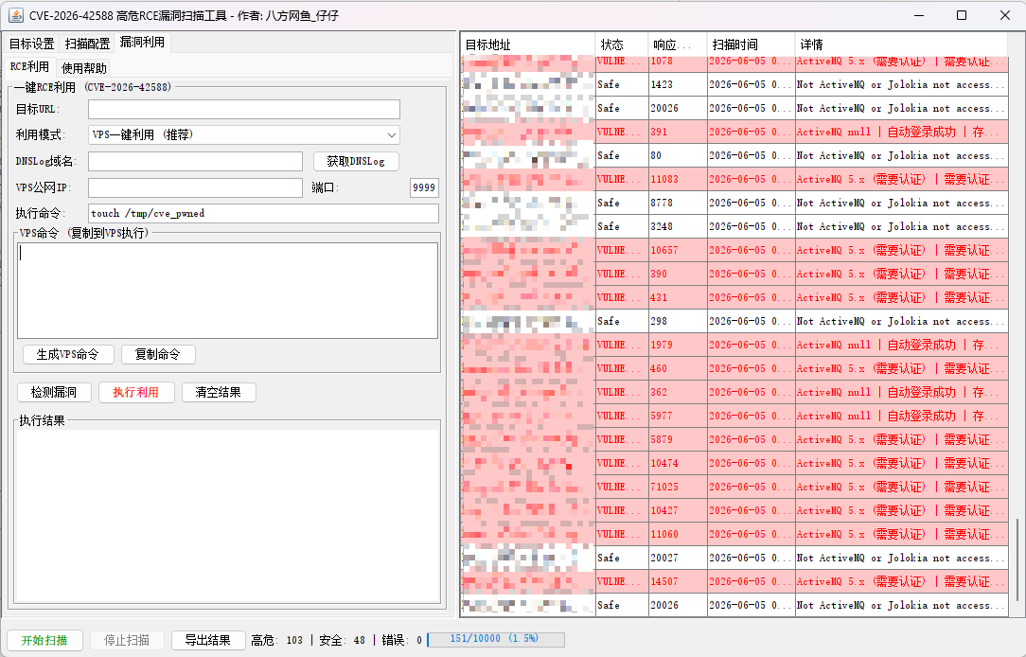Click the 检测漏洞 button
Viewport: 1026px width, 657px height.
(x=54, y=393)
